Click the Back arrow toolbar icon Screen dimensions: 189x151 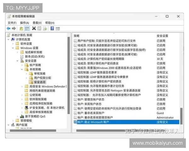9,29
